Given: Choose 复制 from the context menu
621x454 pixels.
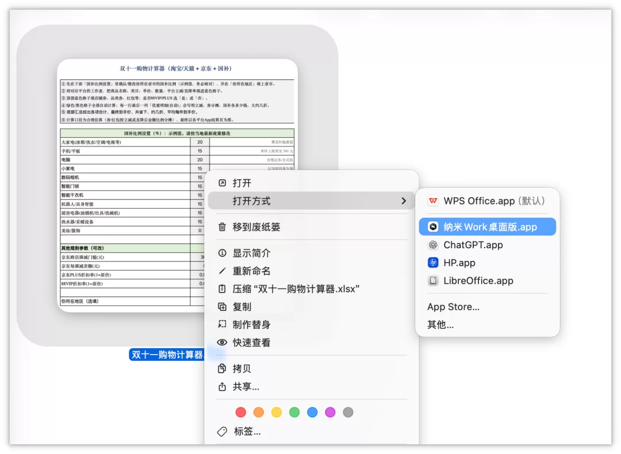Looking at the screenshot, I should (x=311, y=307).
